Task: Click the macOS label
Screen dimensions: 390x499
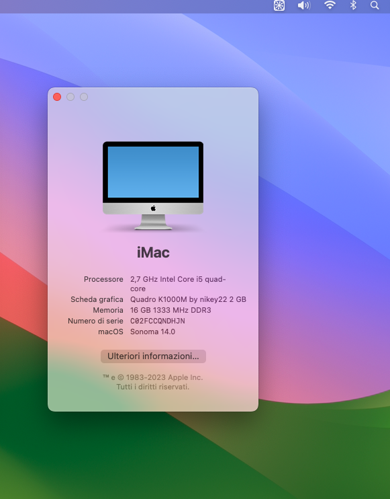Action: point(111,332)
